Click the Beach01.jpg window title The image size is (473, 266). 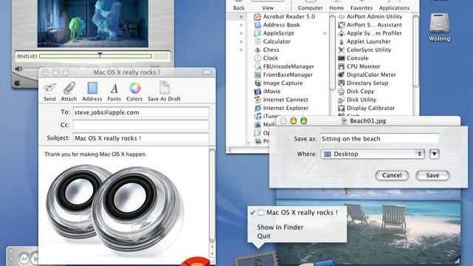pos(368,121)
